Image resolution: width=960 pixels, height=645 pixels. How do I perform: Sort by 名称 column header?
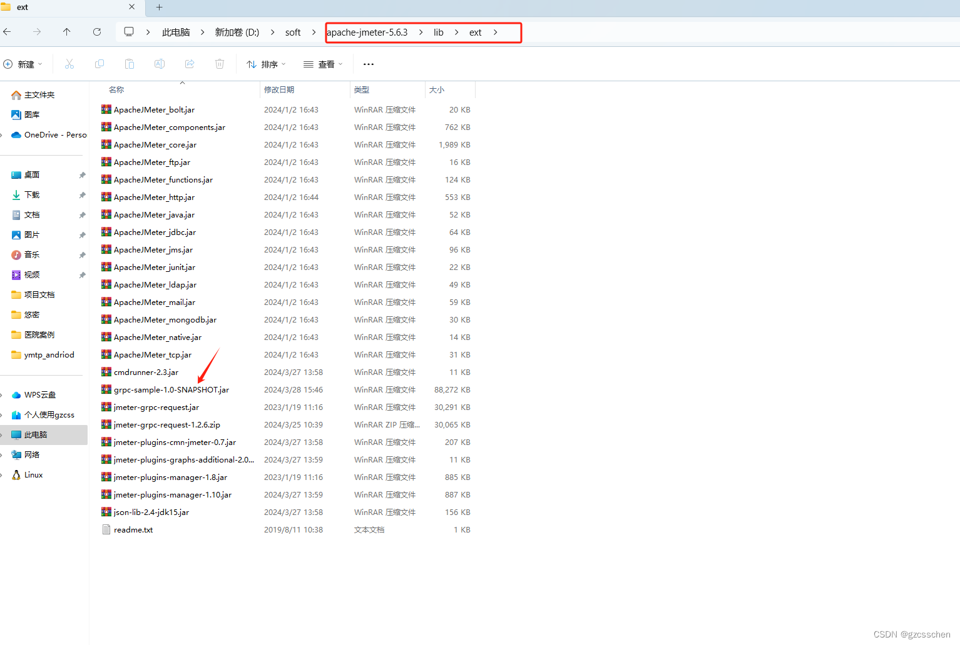[x=116, y=90]
